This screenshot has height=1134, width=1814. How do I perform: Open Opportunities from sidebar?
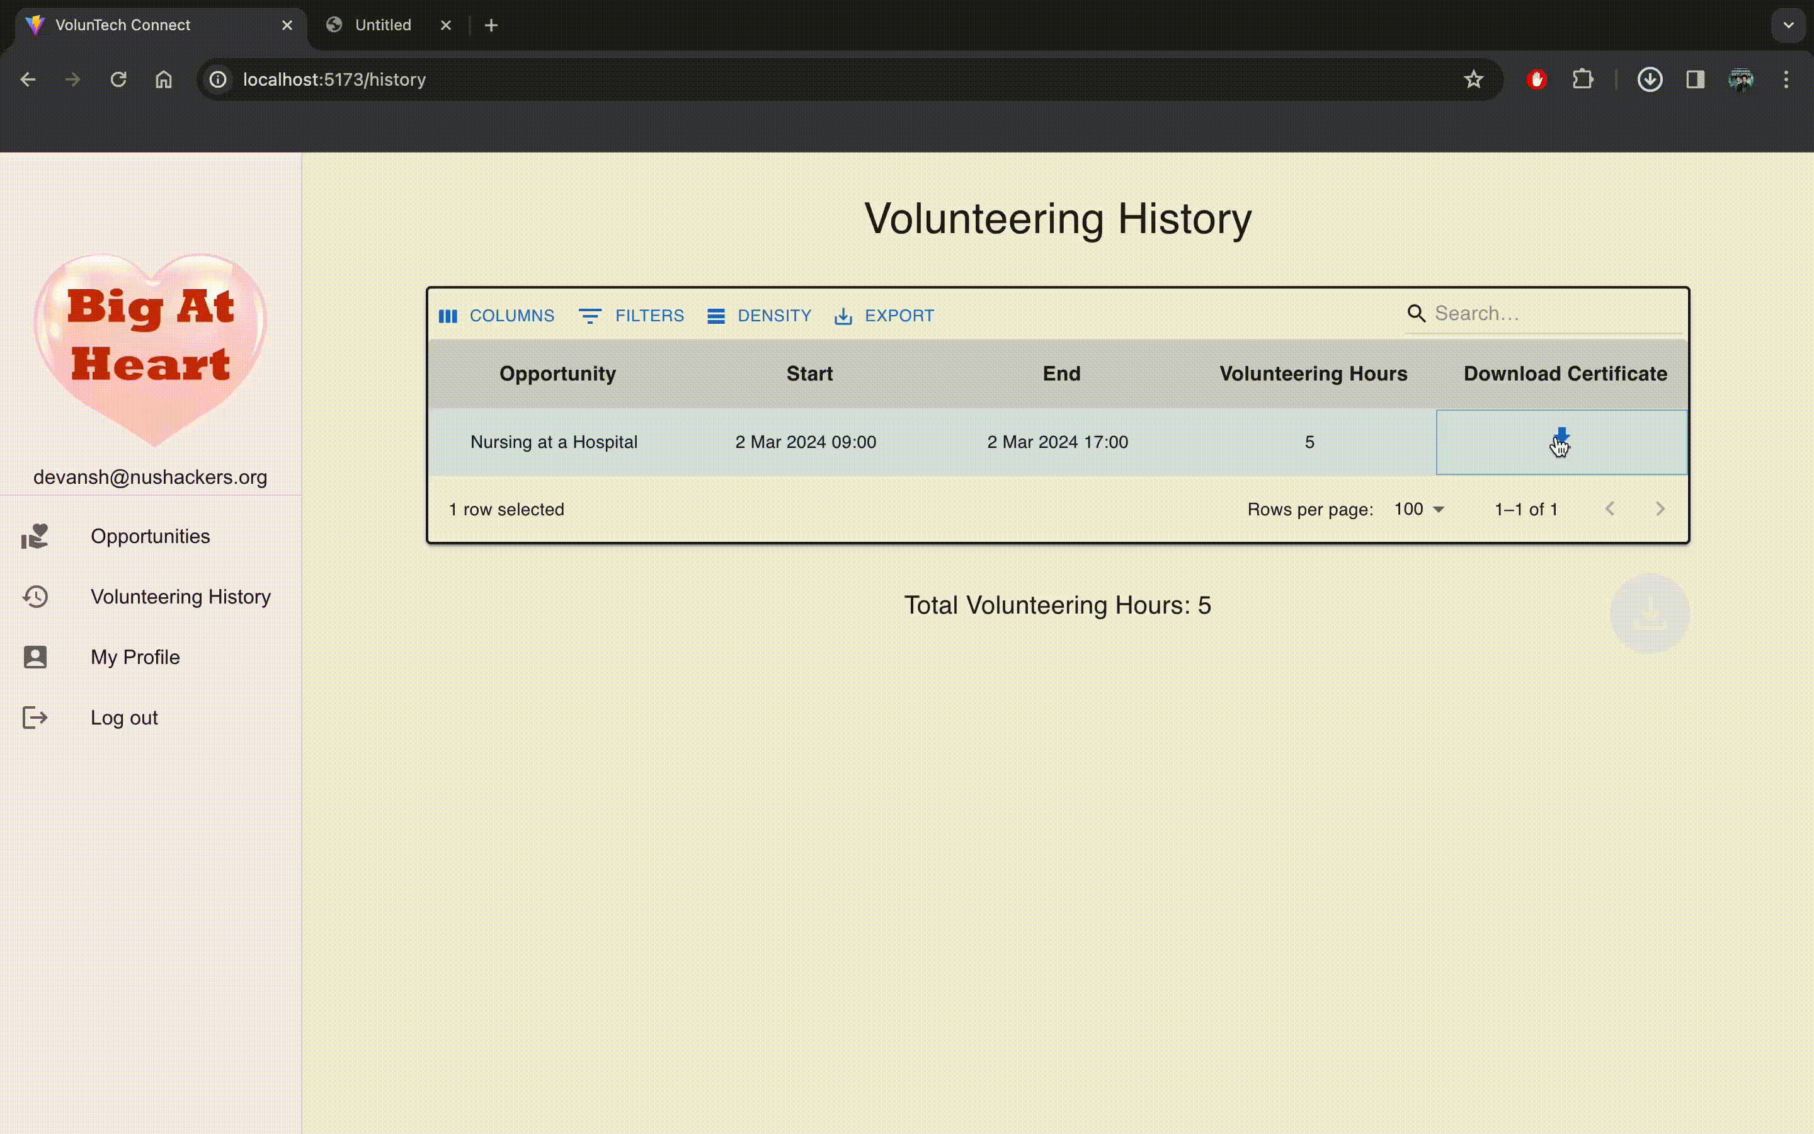(x=150, y=536)
